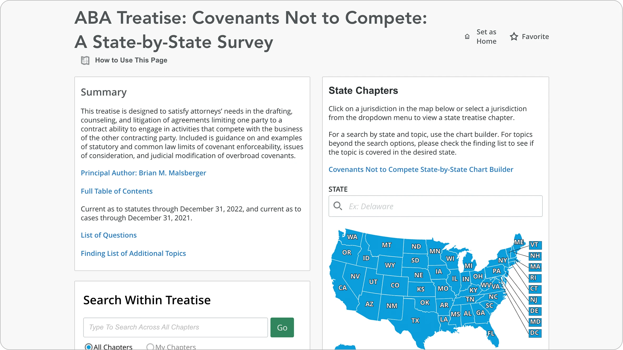623x350 pixels.
Task: Open the List of Questions link
Action: (x=109, y=235)
